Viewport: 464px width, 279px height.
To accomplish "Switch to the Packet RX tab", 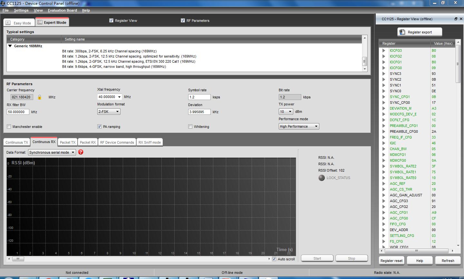I will coord(88,142).
